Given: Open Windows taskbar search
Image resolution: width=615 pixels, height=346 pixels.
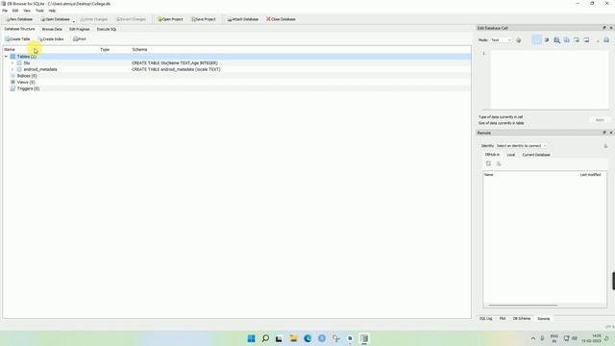Looking at the screenshot, I should 265,338.
